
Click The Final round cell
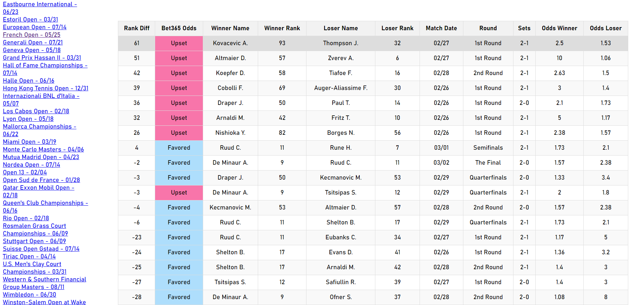pos(488,163)
